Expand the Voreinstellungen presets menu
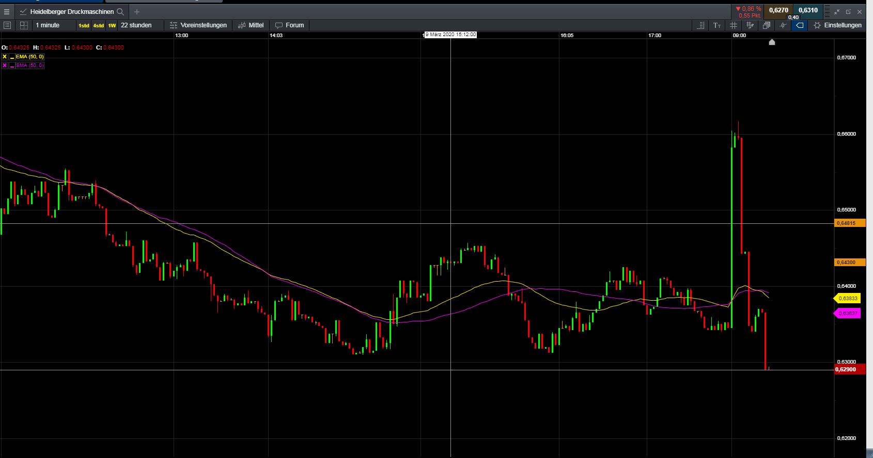This screenshot has width=873, height=458. 198,25
